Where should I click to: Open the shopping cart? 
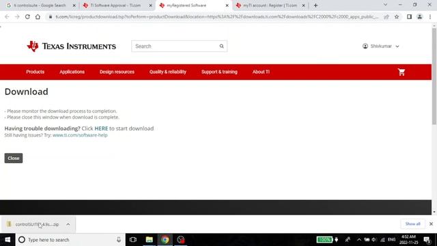point(401,72)
